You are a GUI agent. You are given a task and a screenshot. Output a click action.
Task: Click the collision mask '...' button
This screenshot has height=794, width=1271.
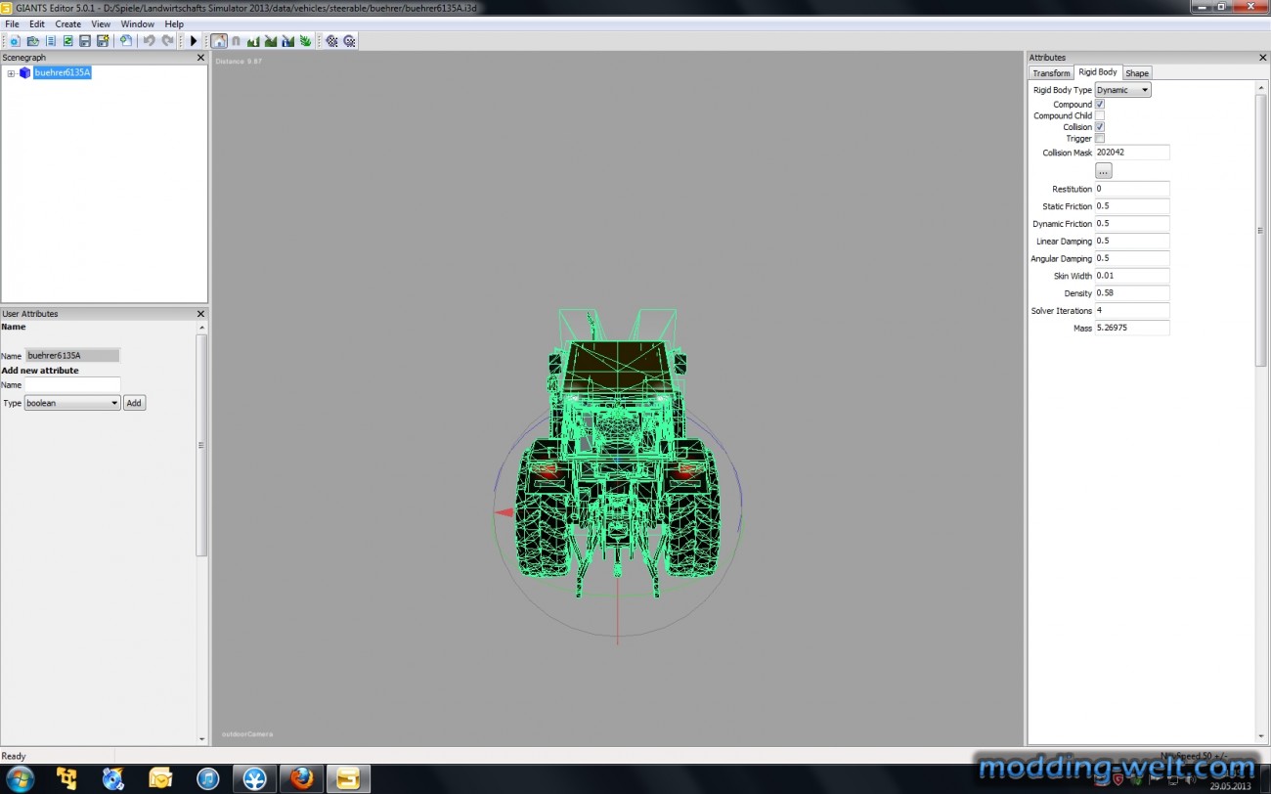(1104, 170)
